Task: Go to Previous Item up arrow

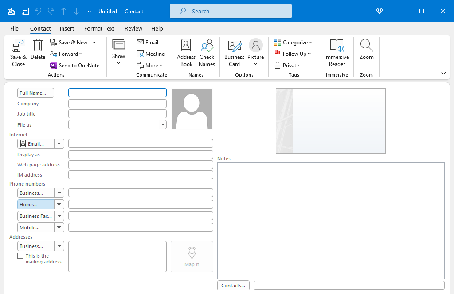Action: pyautogui.click(x=64, y=11)
